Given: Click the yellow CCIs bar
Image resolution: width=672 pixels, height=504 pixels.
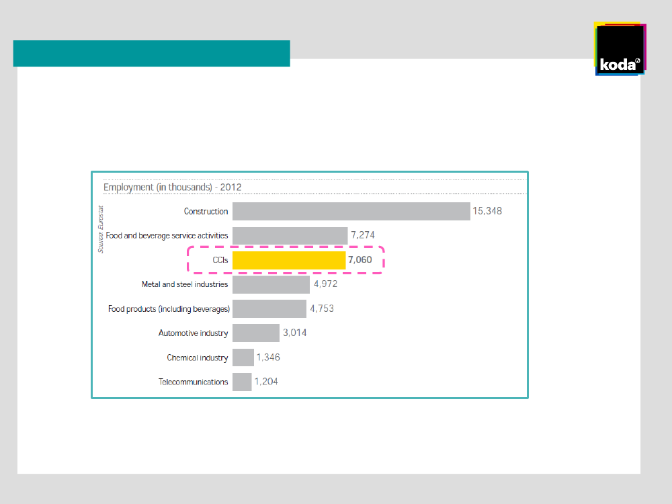Looking at the screenshot, I should pos(289,260).
